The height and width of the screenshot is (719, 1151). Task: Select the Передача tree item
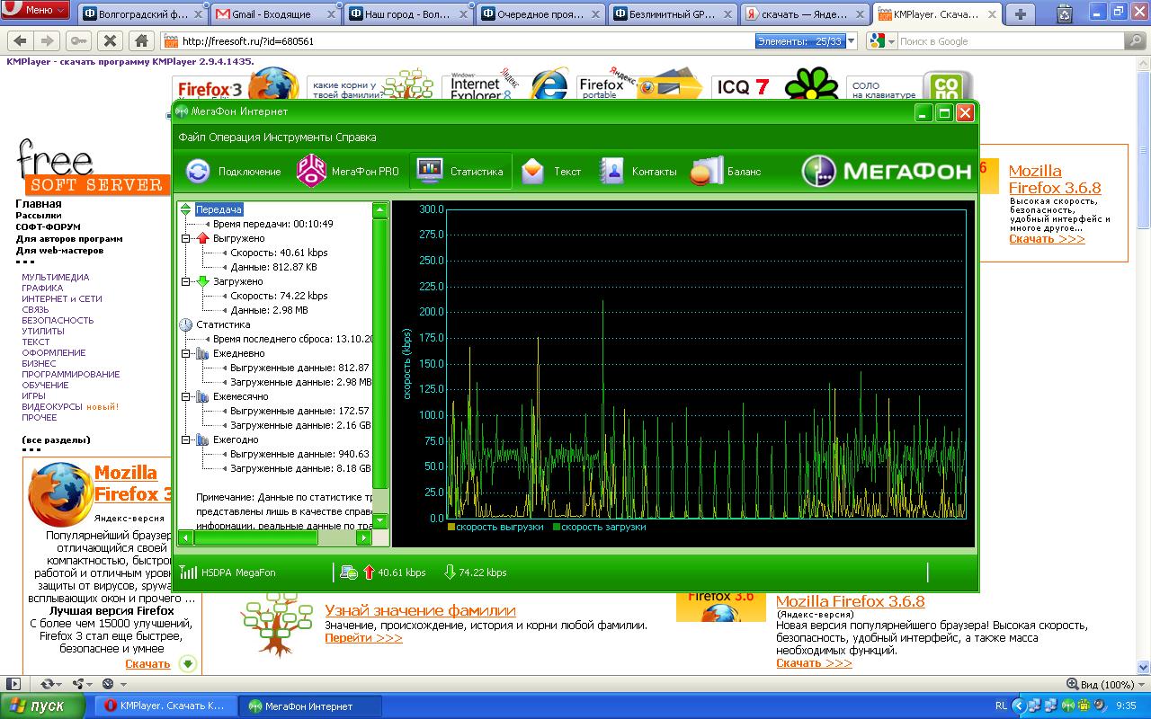(219, 209)
